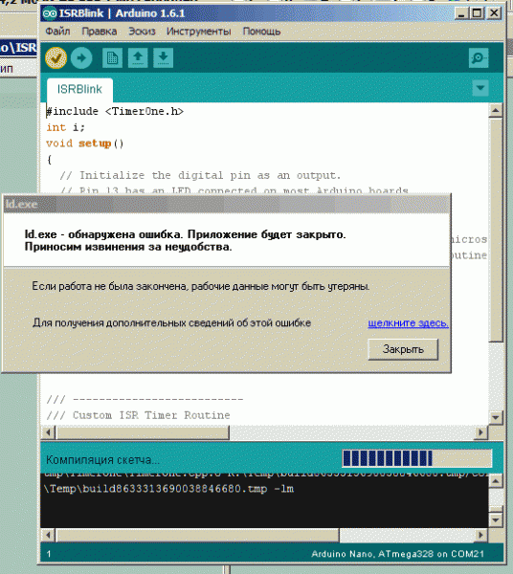Click the editor horizontal scrollbar thumb

(x=142, y=432)
